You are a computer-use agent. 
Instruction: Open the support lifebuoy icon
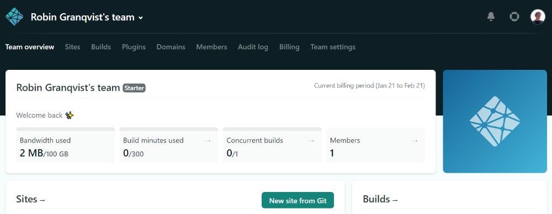tap(514, 17)
